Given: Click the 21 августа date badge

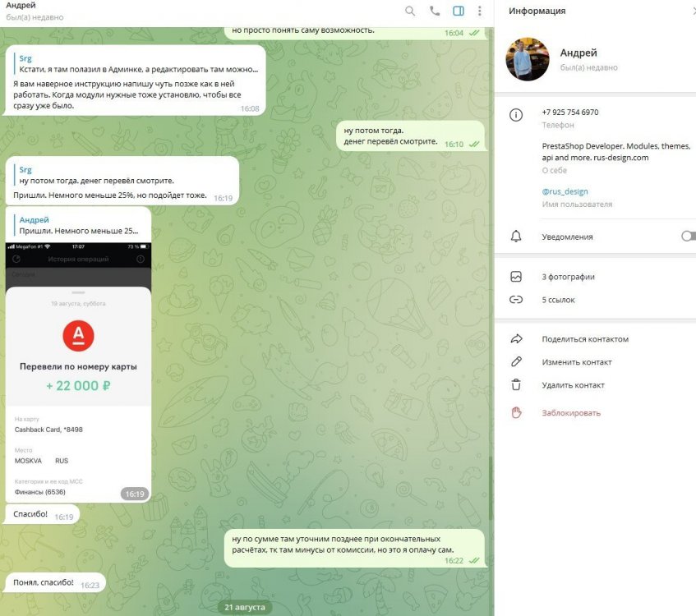Looking at the screenshot, I should tap(245, 607).
